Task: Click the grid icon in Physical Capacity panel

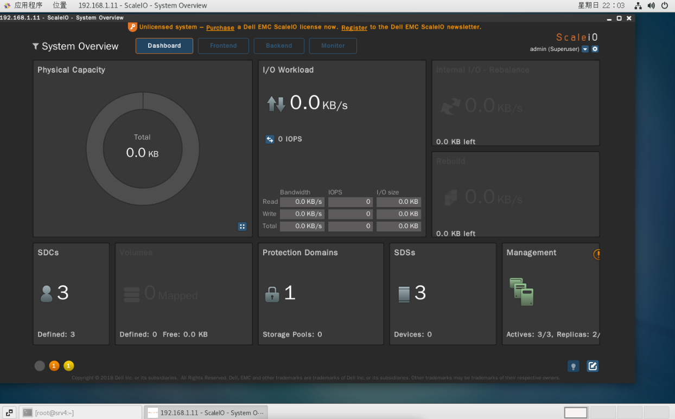Action: (x=243, y=227)
